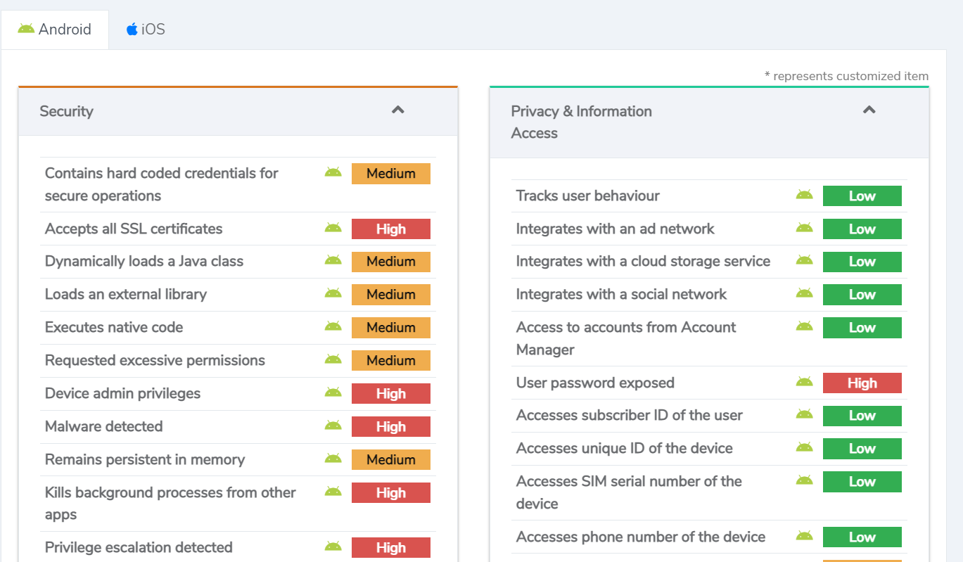Screen dimensions: 963x562
Task: Click the High badge for Malware detected
Action: (x=390, y=427)
